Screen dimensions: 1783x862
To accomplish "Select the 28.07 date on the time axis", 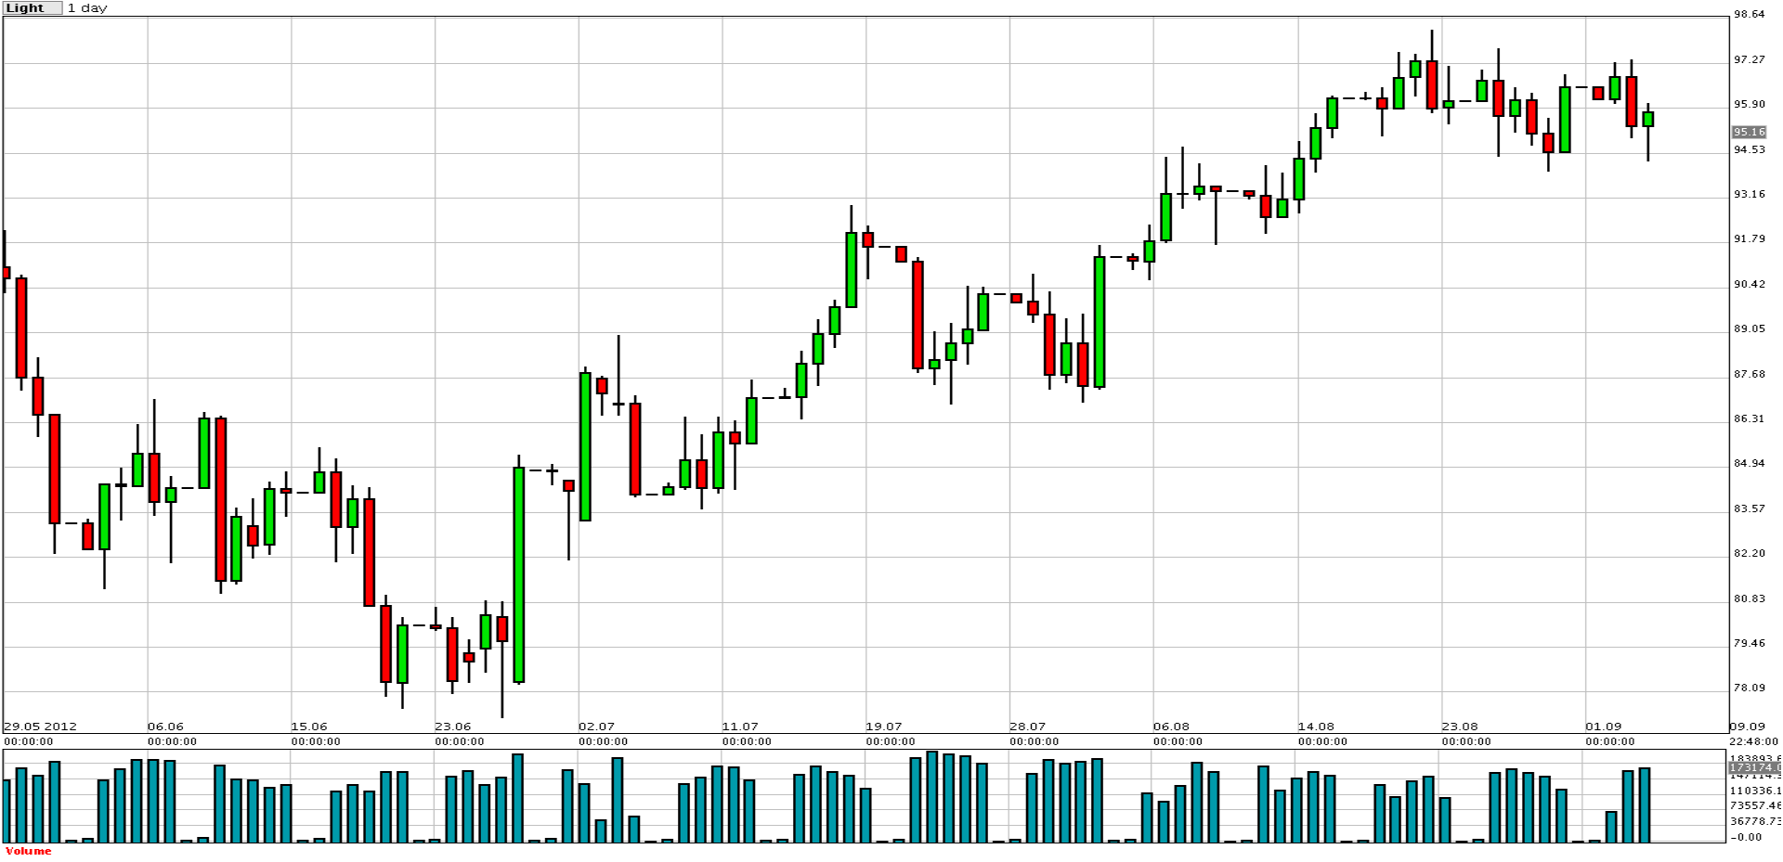I will [1028, 727].
